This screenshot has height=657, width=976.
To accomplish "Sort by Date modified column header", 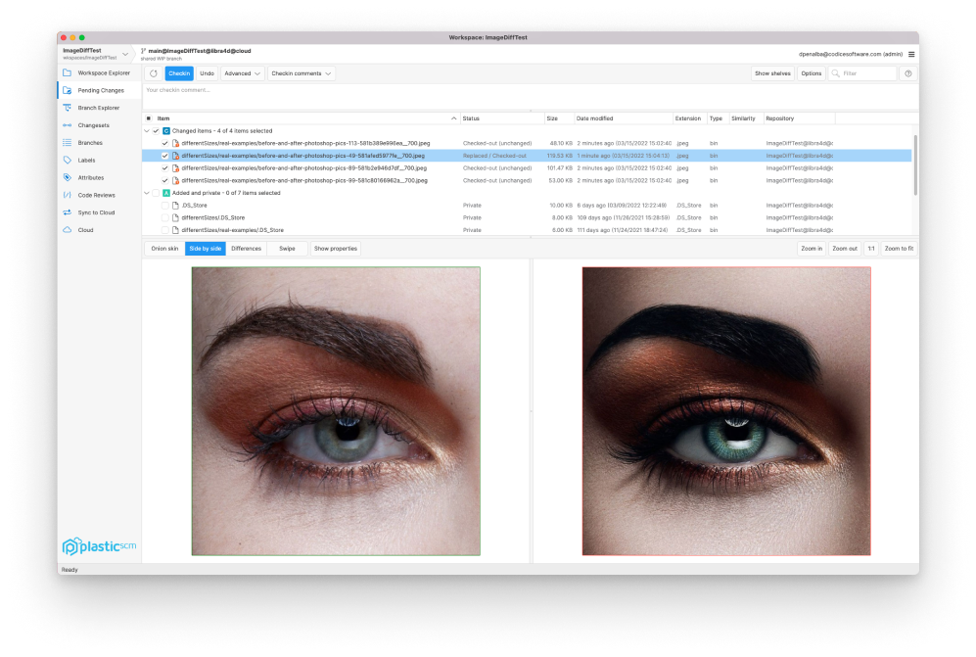I will click(x=623, y=118).
